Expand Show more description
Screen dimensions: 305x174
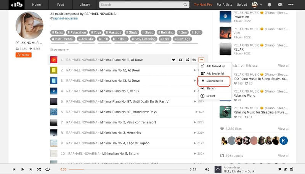coord(59,50)
